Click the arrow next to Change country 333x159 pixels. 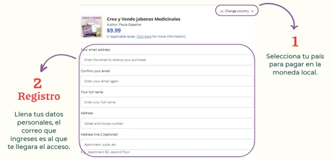tap(252, 11)
